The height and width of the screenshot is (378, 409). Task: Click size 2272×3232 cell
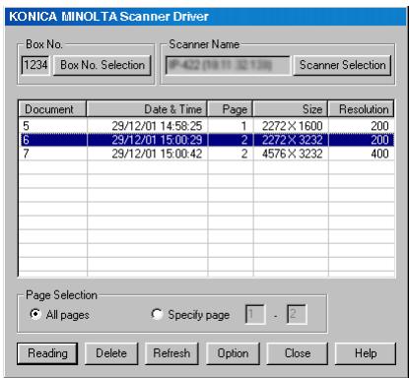(x=293, y=140)
